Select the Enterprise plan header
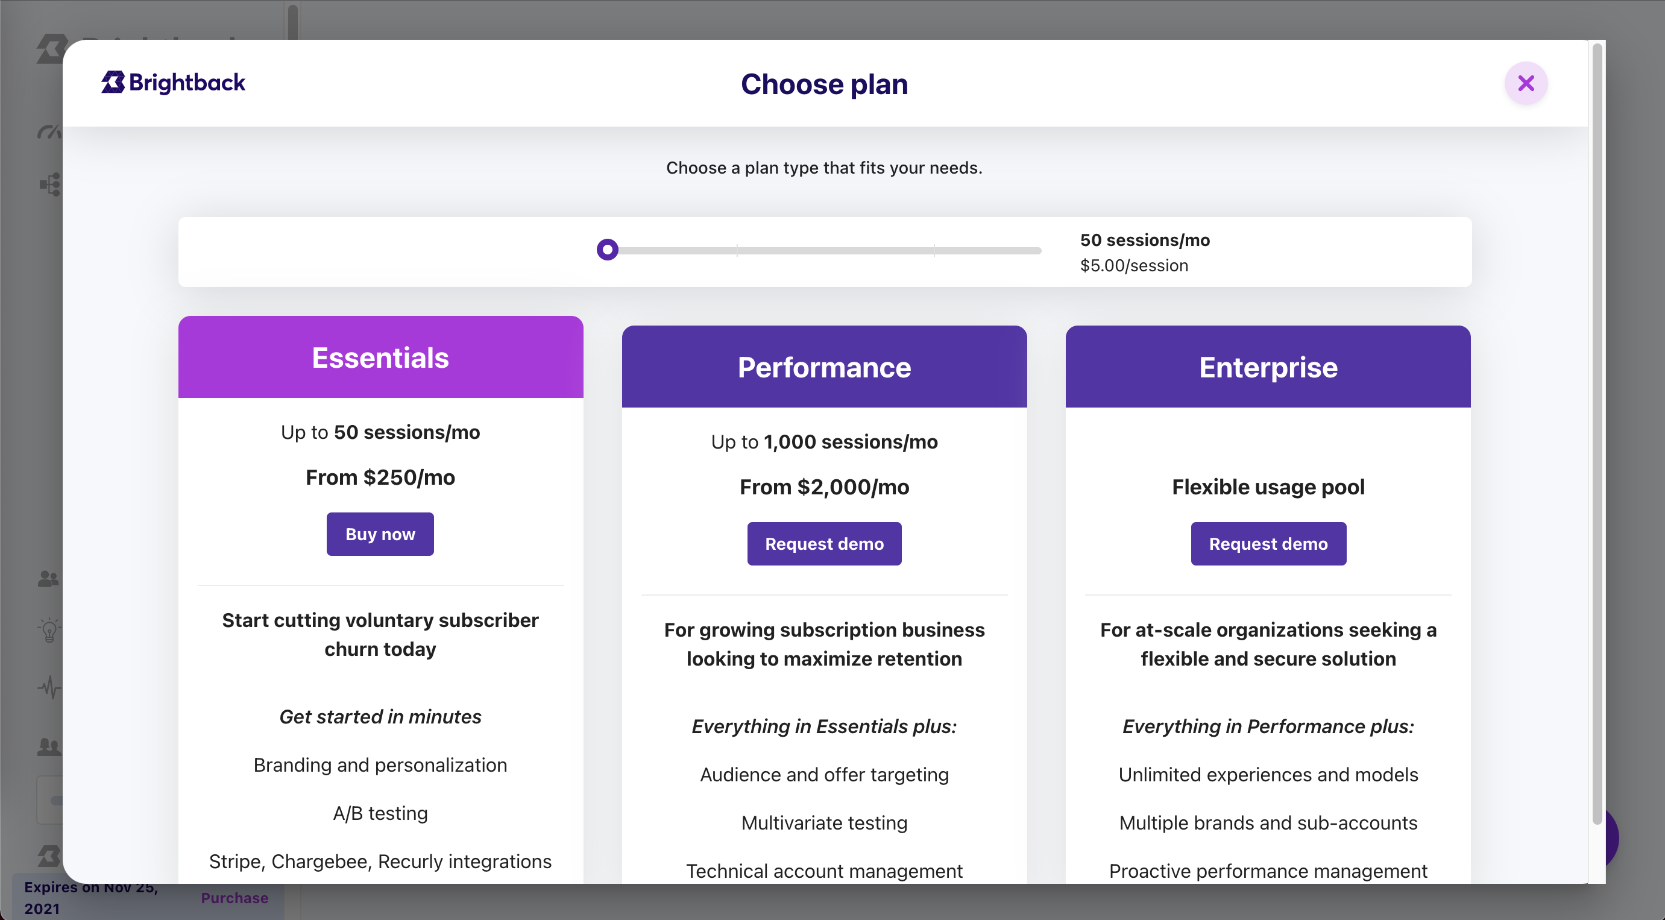This screenshot has width=1665, height=920. tap(1268, 367)
